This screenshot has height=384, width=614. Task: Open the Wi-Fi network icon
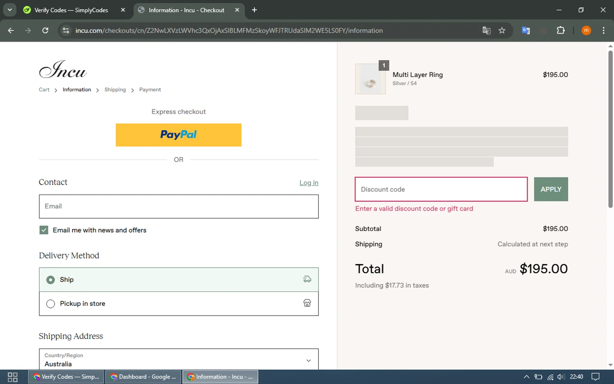tap(550, 377)
